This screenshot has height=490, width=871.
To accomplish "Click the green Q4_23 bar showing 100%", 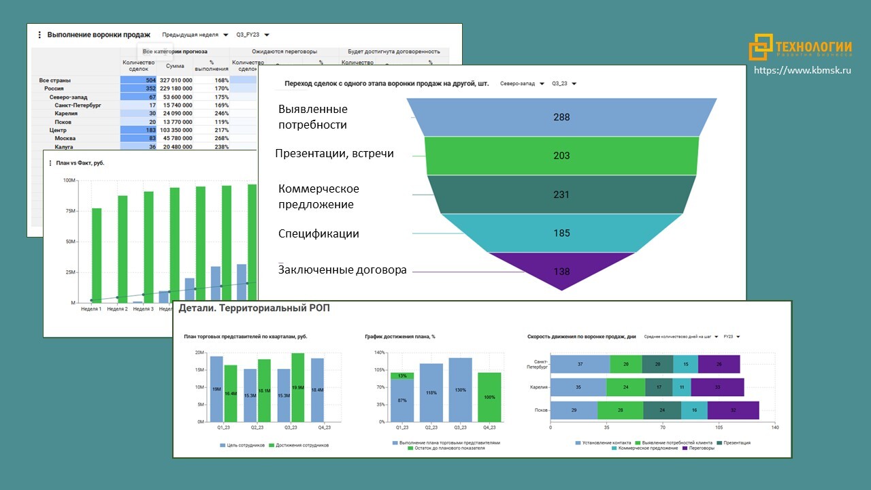I will [x=489, y=397].
